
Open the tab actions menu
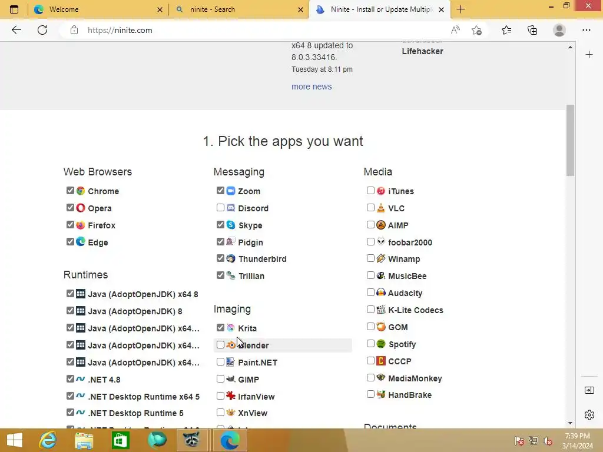click(x=14, y=9)
